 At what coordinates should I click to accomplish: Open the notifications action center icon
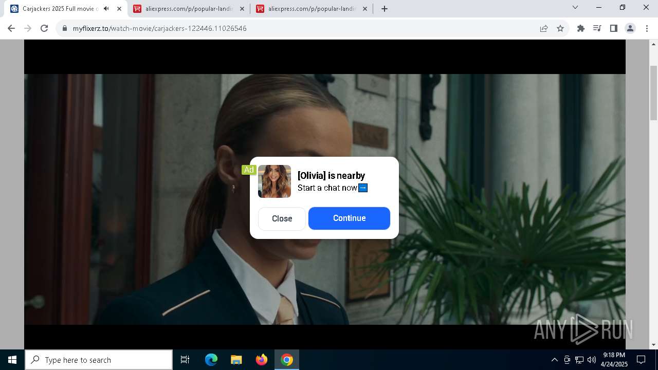641,360
